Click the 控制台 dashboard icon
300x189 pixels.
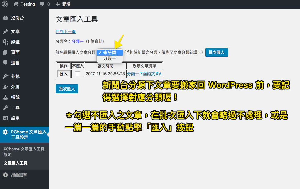pos(6,18)
